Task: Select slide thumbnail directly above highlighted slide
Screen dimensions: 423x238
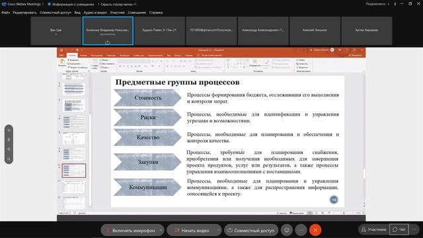Action: click(73, 154)
